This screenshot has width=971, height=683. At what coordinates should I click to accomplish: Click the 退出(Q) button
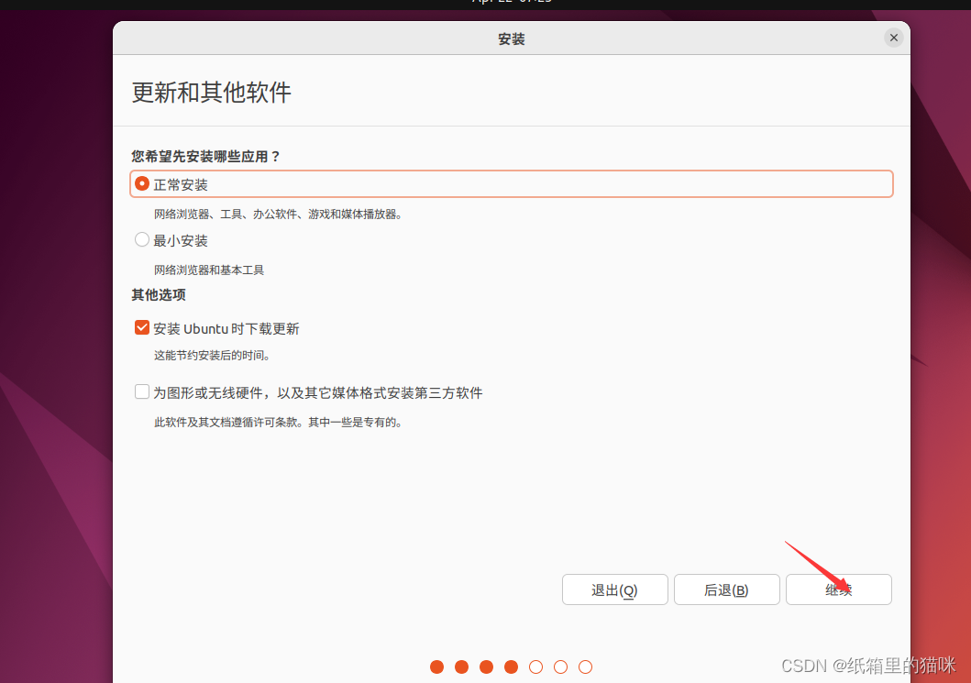point(615,589)
